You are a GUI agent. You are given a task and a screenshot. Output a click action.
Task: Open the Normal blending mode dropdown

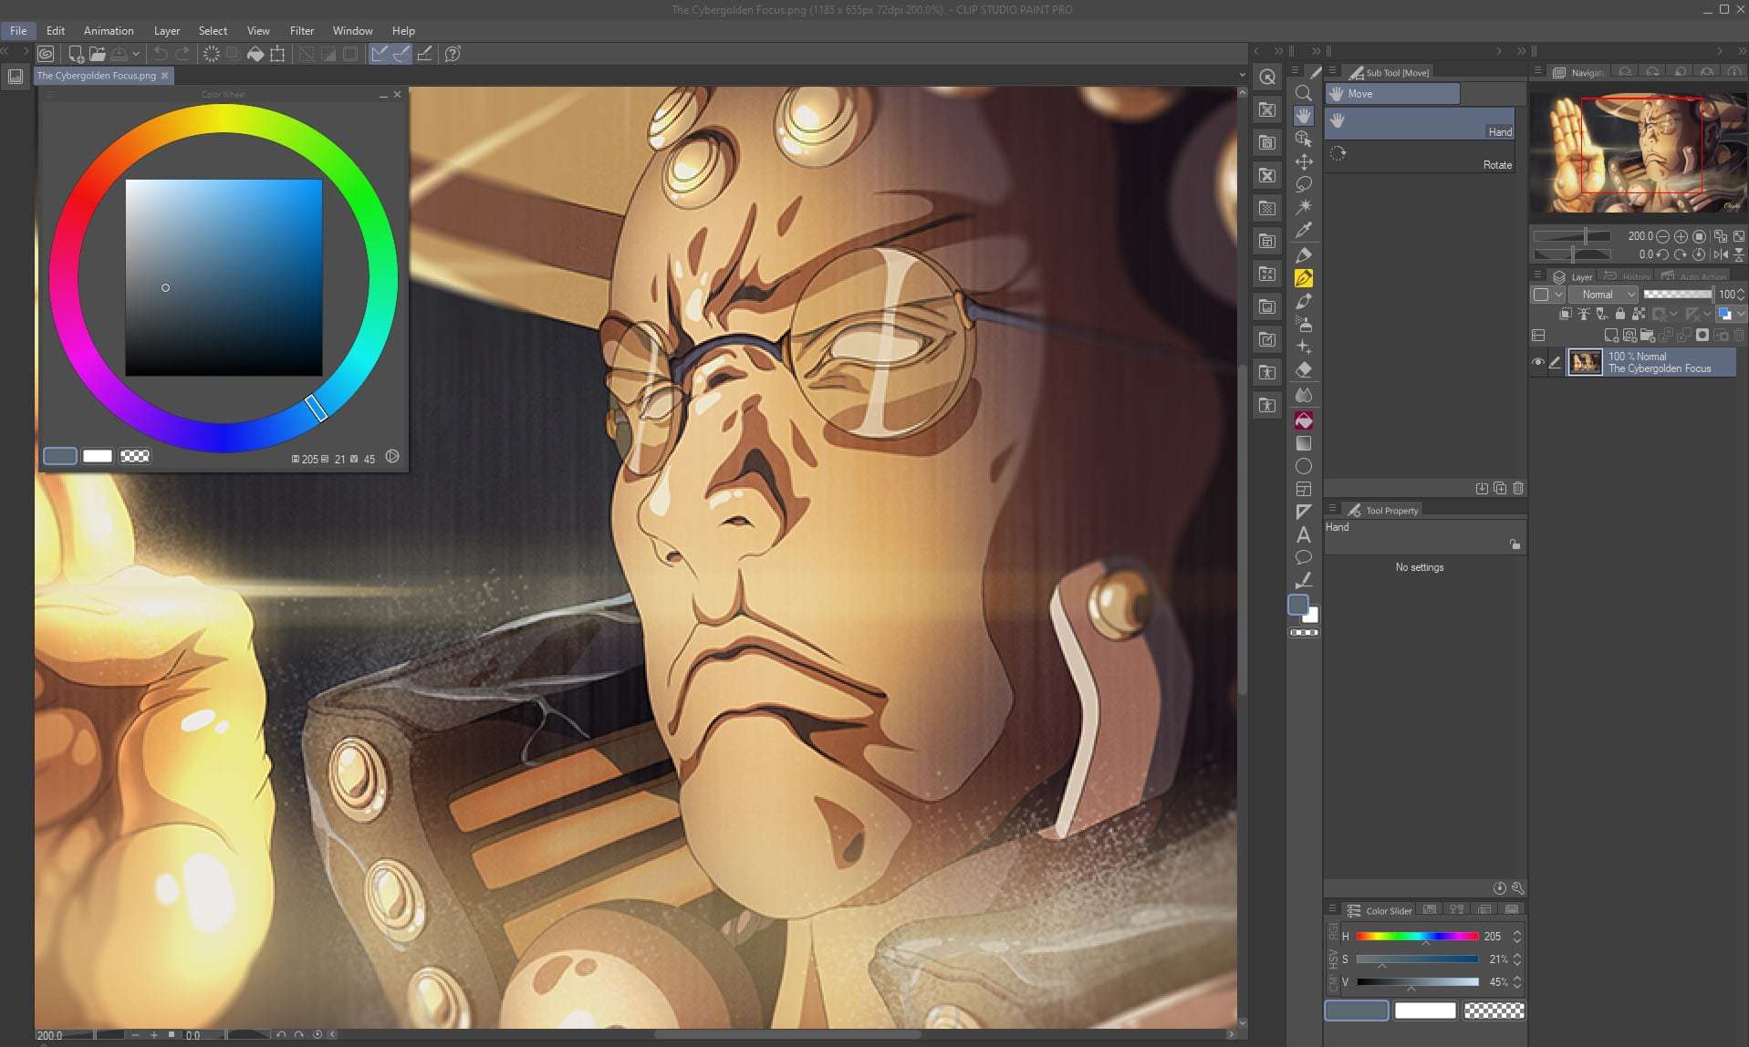1604,294
